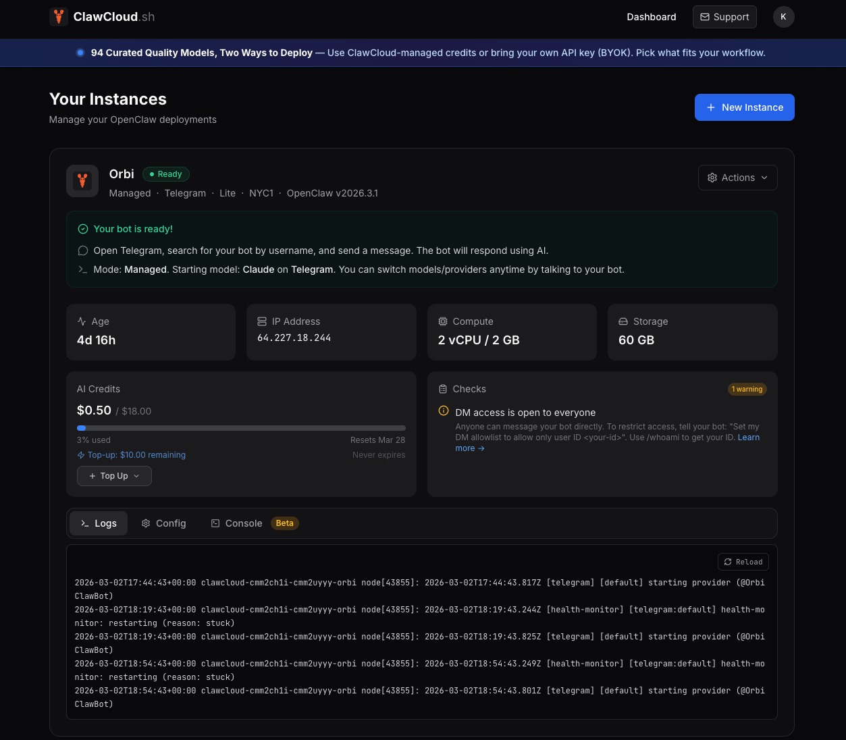Screen dimensions: 846x740
Task: Go to Dashboard in top navigation
Action: (651, 17)
